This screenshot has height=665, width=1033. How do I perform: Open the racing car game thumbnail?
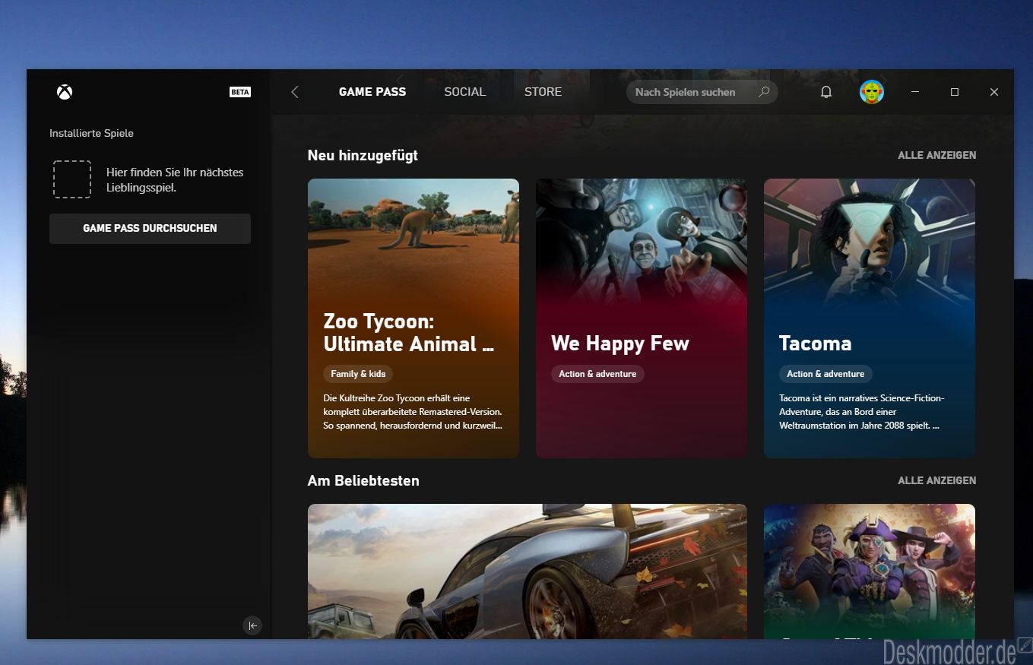[x=528, y=572]
